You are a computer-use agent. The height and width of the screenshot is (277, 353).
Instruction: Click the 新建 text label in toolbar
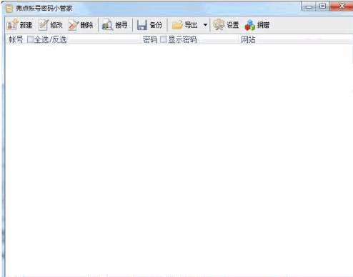tap(26, 25)
